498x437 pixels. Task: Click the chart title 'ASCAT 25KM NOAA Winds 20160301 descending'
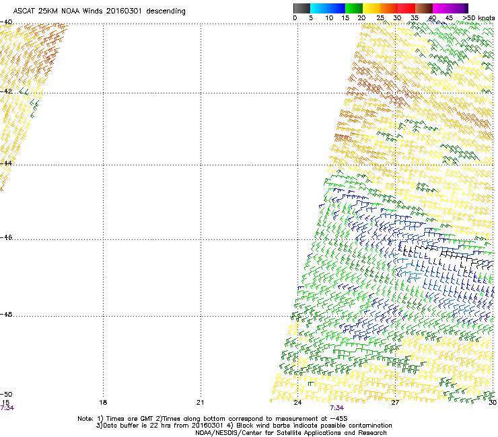click(x=99, y=11)
